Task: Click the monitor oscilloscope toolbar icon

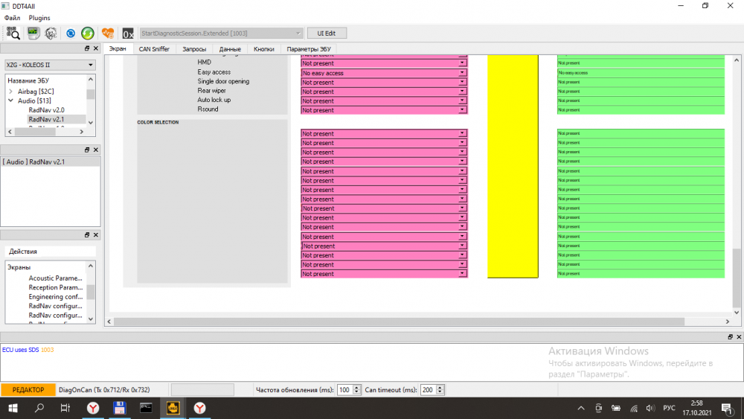Action: pos(33,33)
